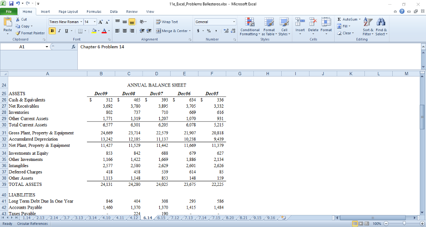Toggle Wrap Text

(x=167, y=22)
